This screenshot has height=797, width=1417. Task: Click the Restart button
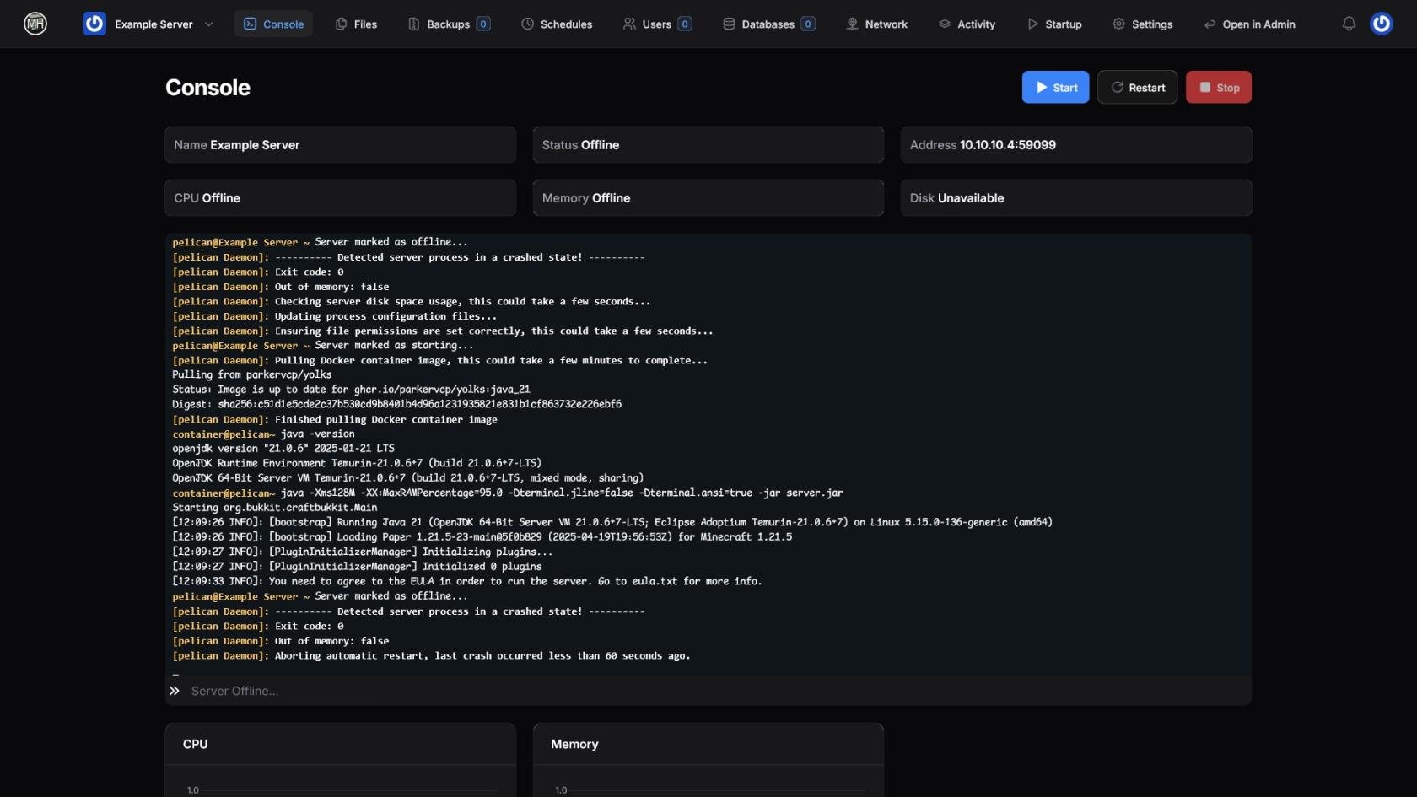(1138, 87)
